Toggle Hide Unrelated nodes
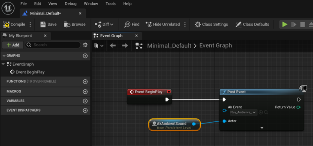313x146 pixels. 162,25
